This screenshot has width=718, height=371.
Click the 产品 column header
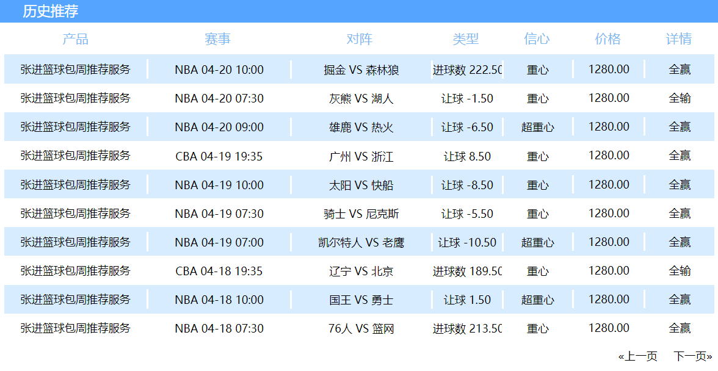pyautogui.click(x=76, y=39)
